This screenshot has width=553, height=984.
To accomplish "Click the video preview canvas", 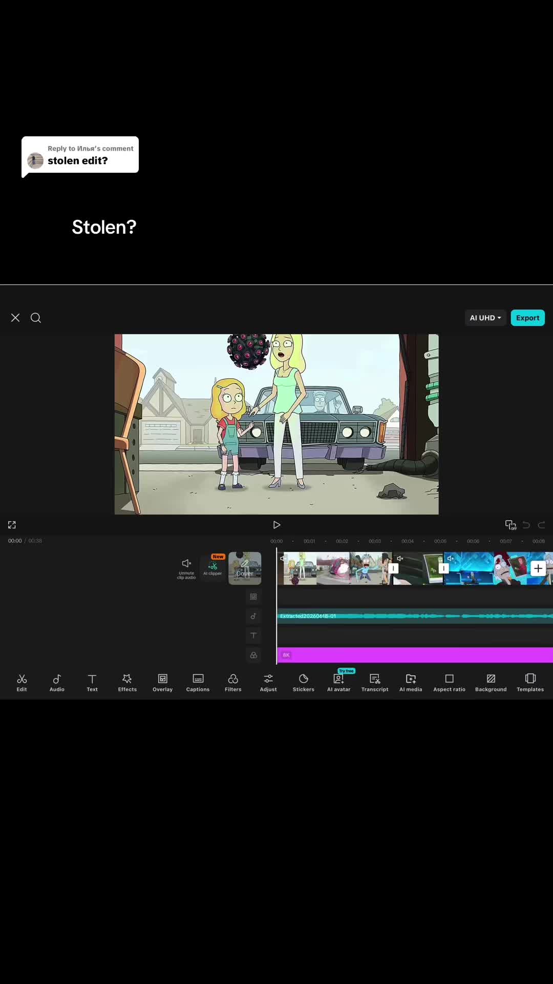I will tap(276, 424).
